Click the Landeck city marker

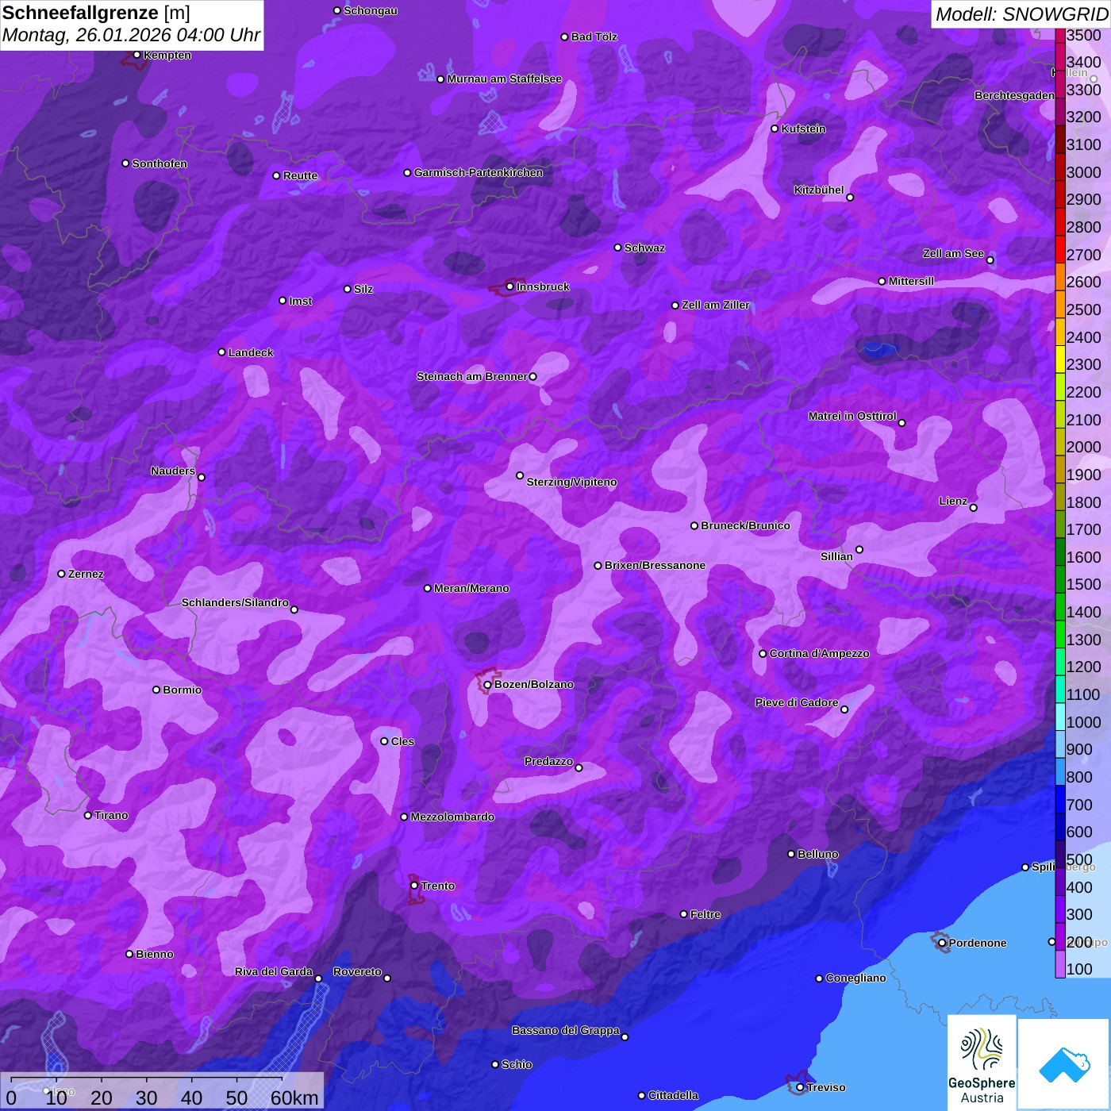[221, 352]
